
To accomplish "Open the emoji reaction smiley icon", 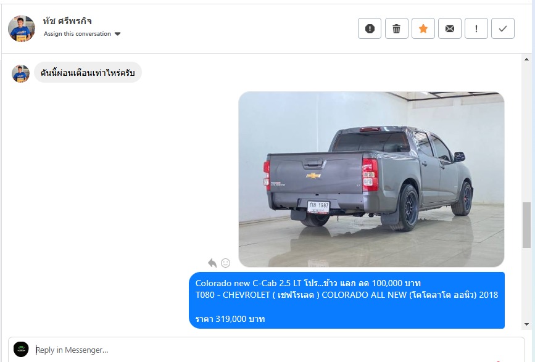I will (225, 263).
